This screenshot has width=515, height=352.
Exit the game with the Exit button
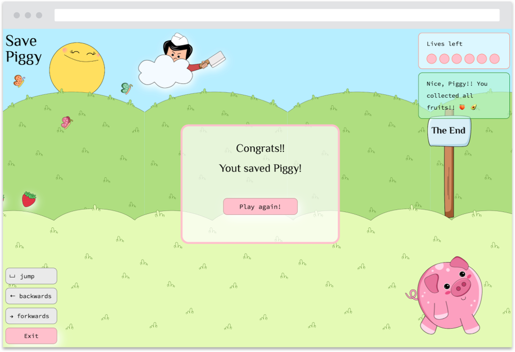point(31,336)
